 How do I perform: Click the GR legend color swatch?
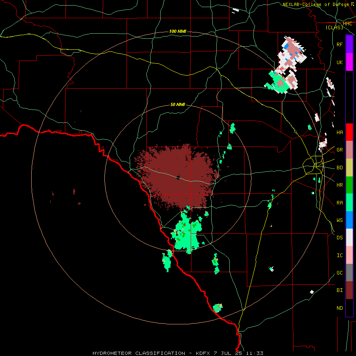tap(349, 150)
